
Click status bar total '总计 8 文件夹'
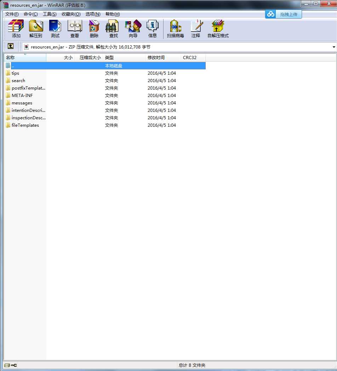[192, 365]
